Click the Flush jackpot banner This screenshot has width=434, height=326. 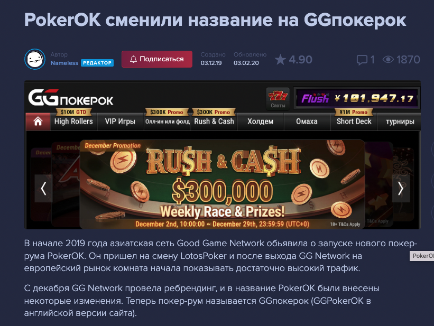(x=357, y=98)
